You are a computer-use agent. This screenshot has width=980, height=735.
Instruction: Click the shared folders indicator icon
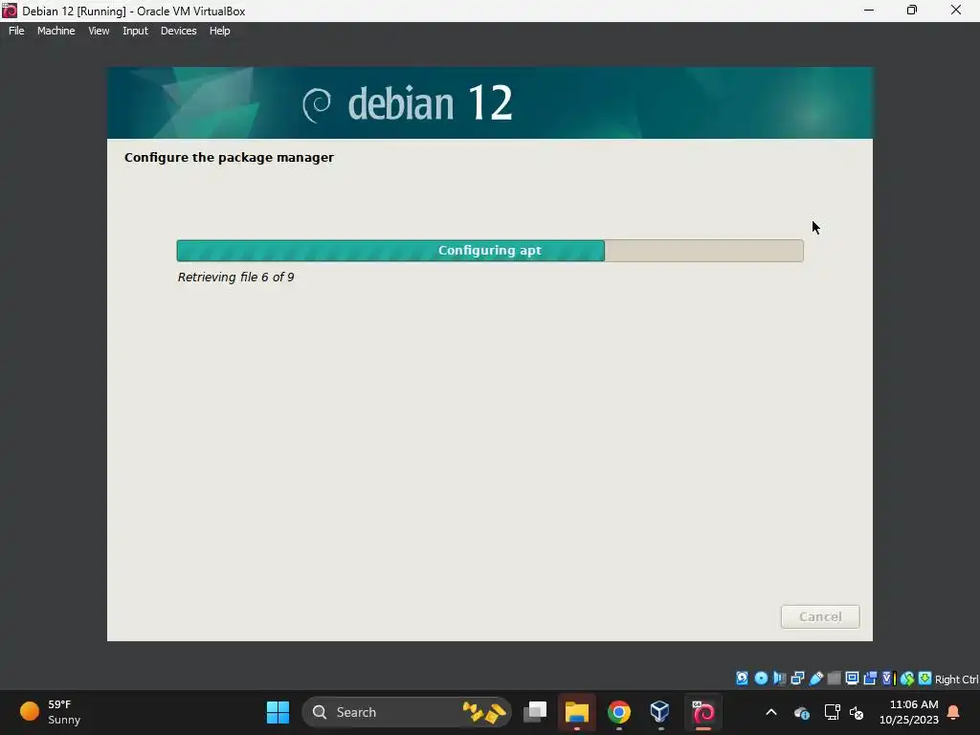click(834, 679)
